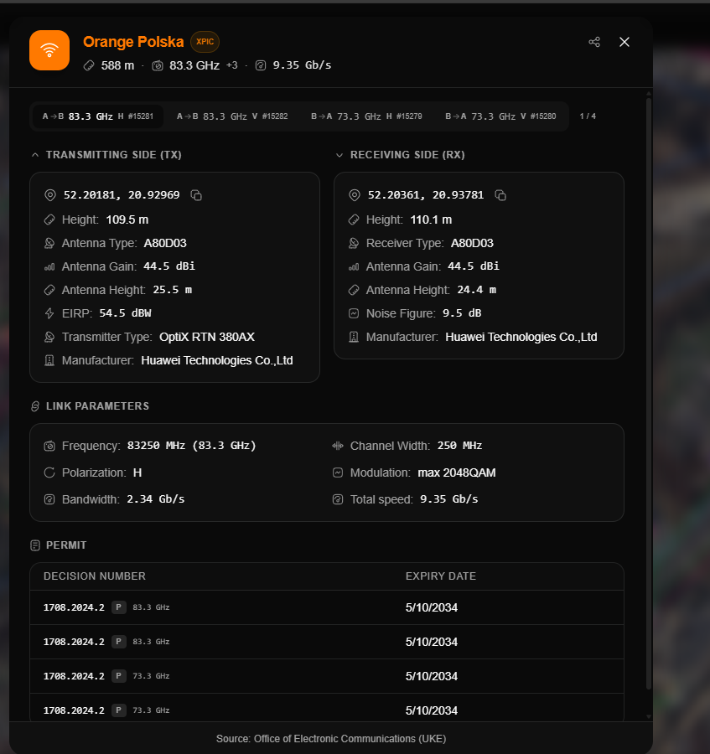Click the scrollbar down arrow

(x=649, y=716)
